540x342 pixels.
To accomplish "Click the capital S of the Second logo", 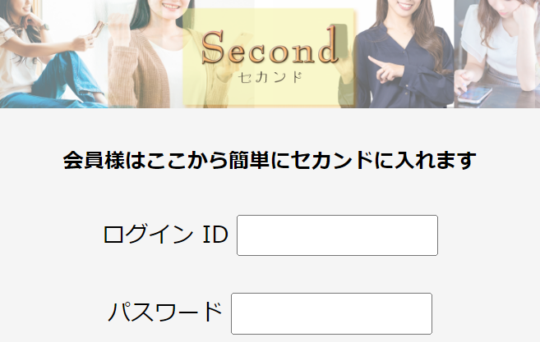I will (x=213, y=47).
